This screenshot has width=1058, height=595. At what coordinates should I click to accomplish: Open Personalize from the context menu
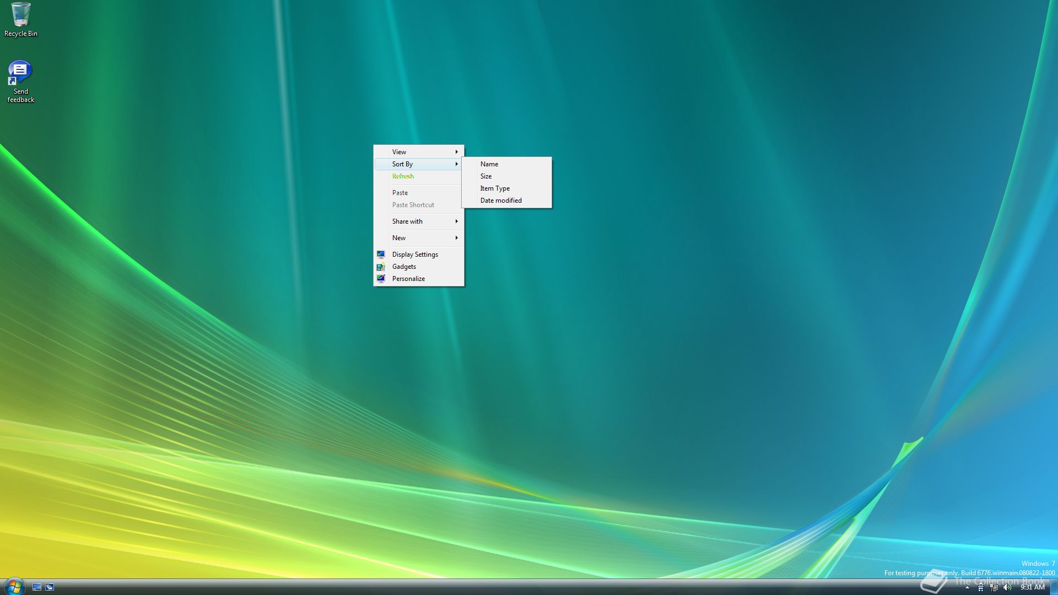coord(419,278)
